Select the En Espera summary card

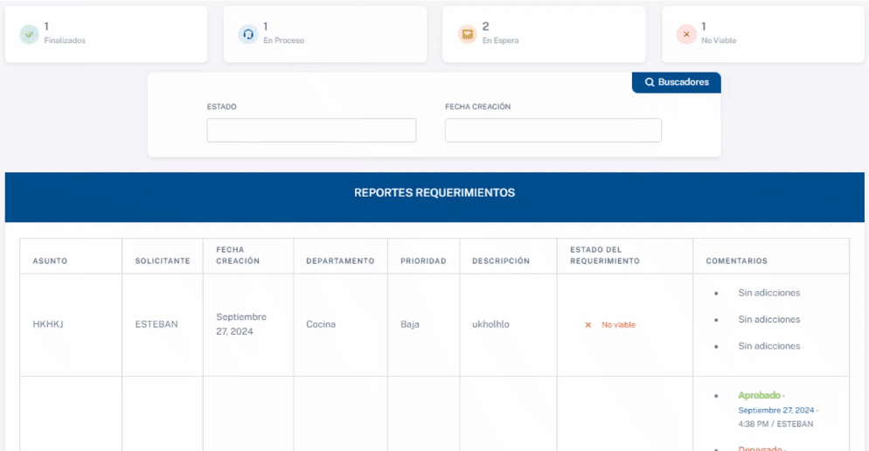click(x=543, y=34)
